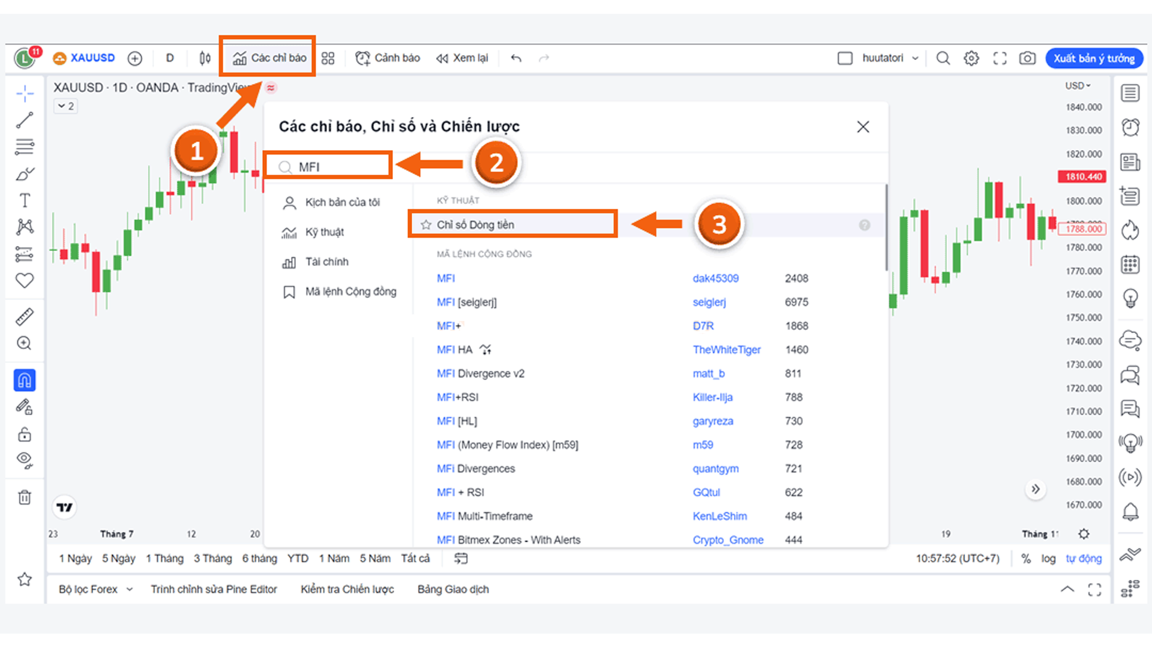The width and height of the screenshot is (1152, 648).
Task: Open the dak45309 author link
Action: [715, 278]
